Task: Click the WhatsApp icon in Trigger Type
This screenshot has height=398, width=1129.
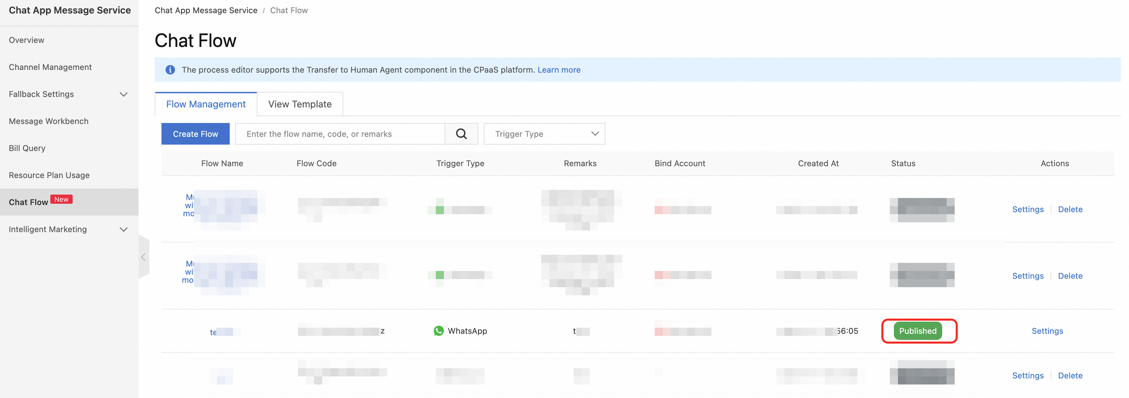Action: point(438,331)
